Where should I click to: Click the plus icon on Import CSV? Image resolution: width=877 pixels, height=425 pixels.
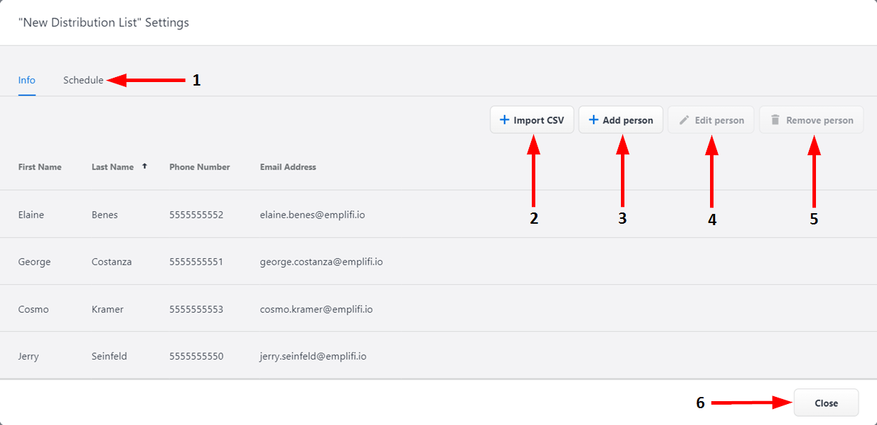click(504, 120)
